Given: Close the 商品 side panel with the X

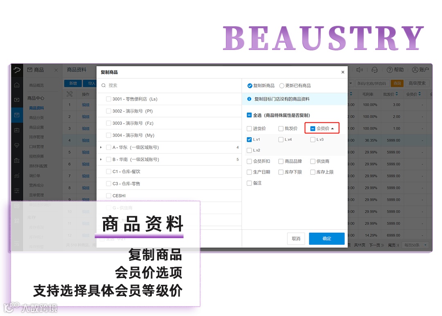Looking at the screenshot, I should pos(56,70).
